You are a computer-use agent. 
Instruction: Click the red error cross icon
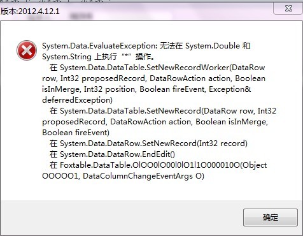[27, 50]
